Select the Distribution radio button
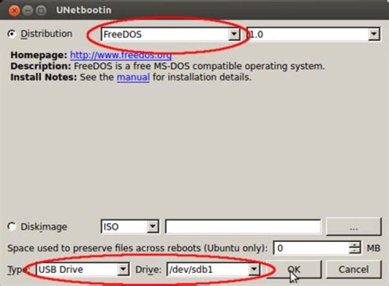This screenshot has height=286, width=389. (12, 33)
